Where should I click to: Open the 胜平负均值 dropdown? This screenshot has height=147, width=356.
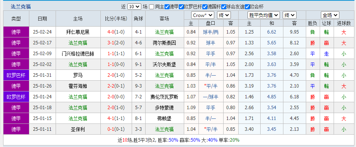click(x=263, y=15)
